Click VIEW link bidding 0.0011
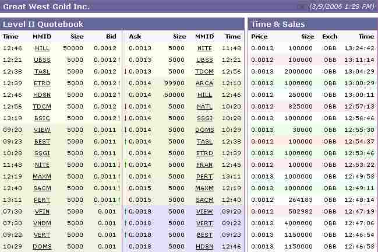This screenshot has width=378, height=252. (x=42, y=130)
